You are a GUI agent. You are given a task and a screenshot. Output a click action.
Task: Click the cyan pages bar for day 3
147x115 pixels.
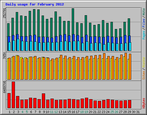pos(18,45)
